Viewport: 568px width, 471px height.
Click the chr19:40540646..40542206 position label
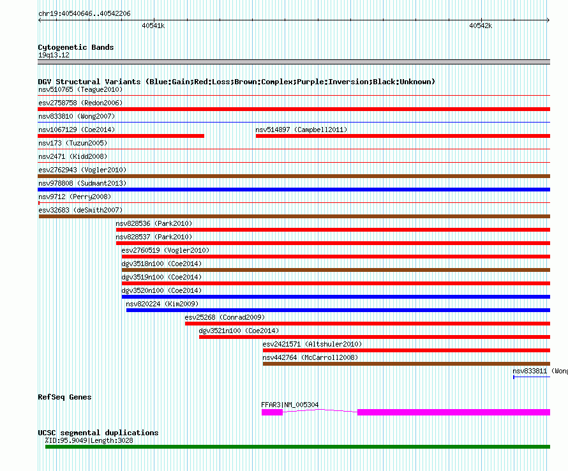pyautogui.click(x=84, y=13)
